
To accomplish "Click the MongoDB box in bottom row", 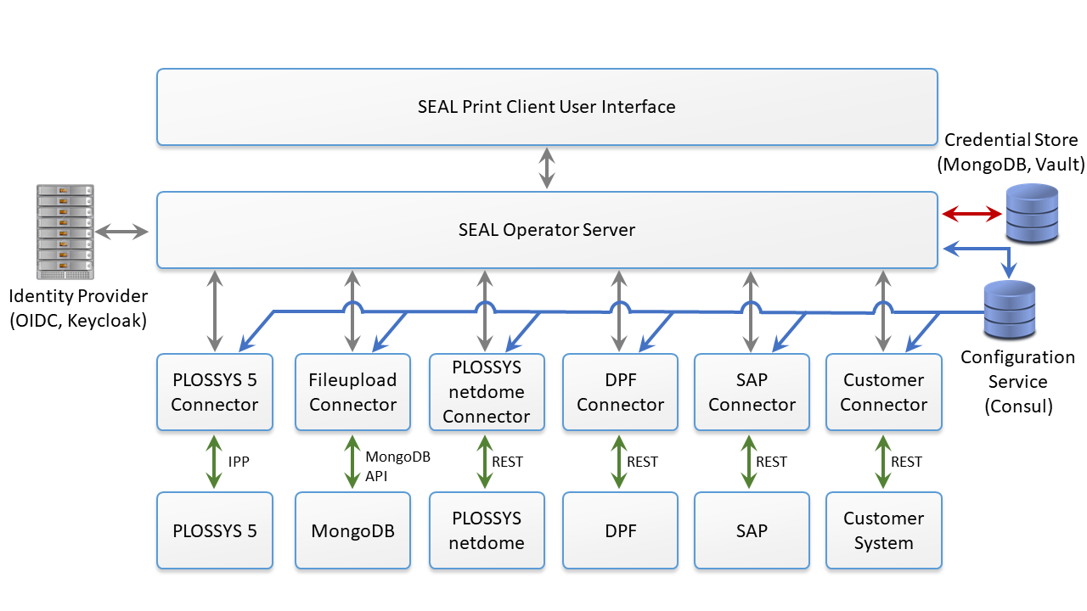I will (x=352, y=531).
